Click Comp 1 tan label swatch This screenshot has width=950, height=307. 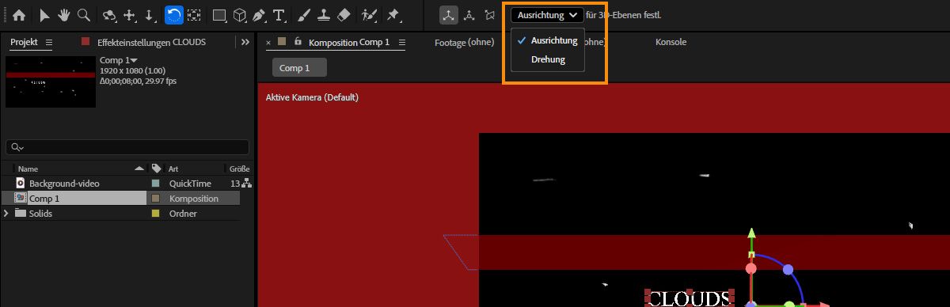[x=156, y=199]
